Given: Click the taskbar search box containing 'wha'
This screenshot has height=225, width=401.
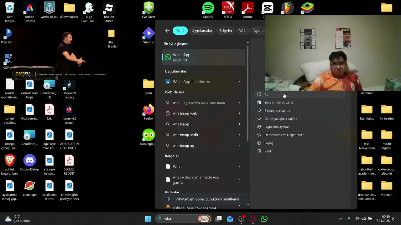Looking at the screenshot, I should click(183, 219).
